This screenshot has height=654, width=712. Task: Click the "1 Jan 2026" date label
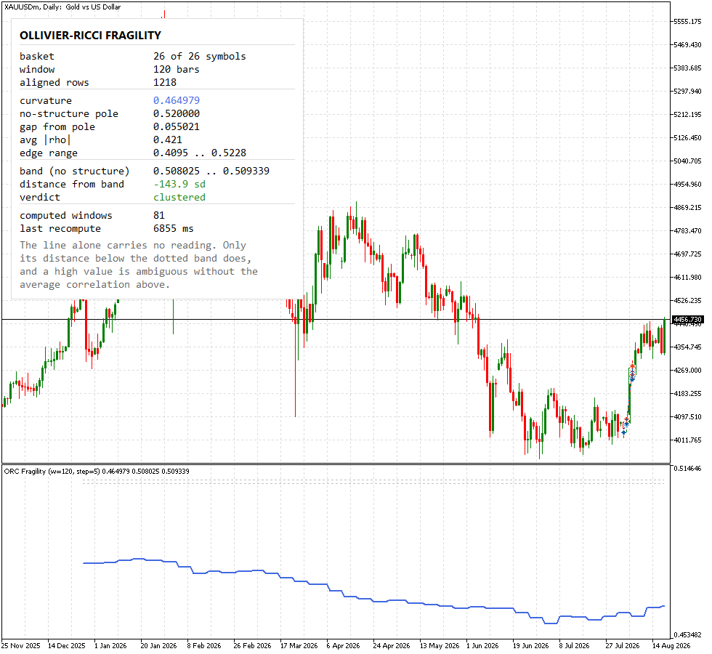pos(110,646)
